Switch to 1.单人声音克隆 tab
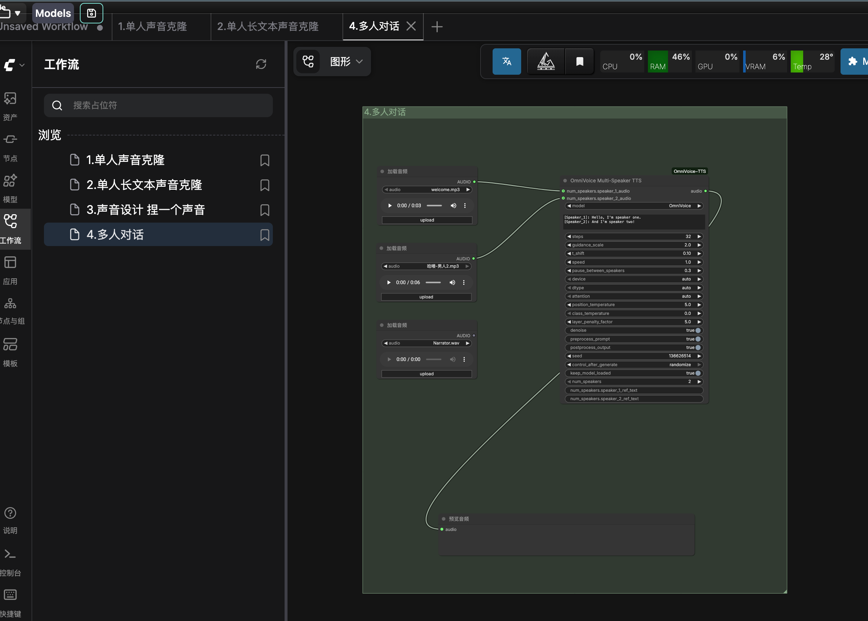 [x=152, y=26]
